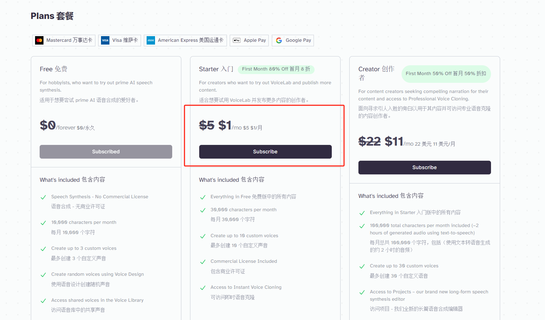This screenshot has height=320, width=545.
Task: Click the Creator 创作者 plan title
Action: click(376, 73)
